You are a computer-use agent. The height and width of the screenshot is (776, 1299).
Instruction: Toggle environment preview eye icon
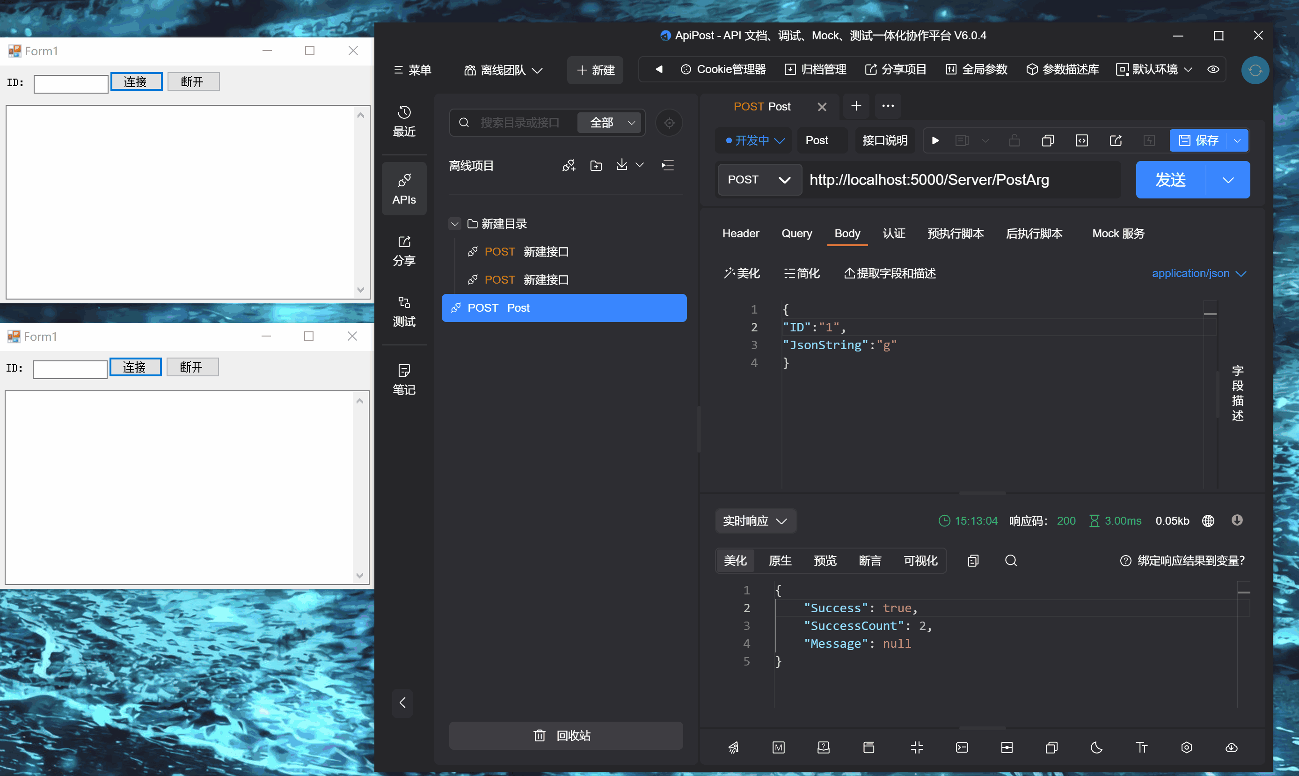pos(1213,70)
